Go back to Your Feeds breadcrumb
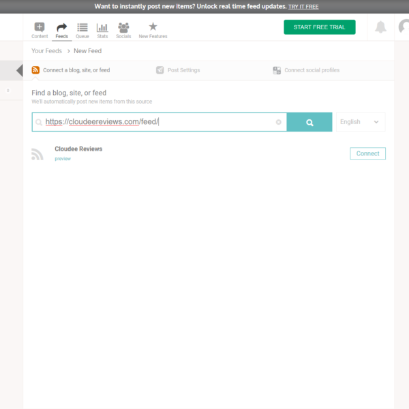This screenshot has width=409, height=409. [46, 51]
